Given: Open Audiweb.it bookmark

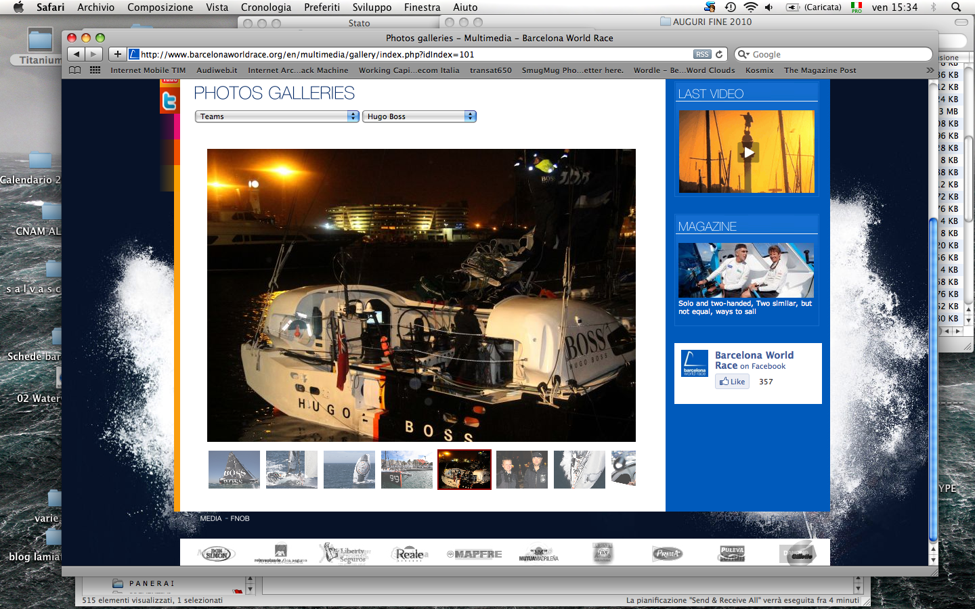Looking at the screenshot, I should [217, 70].
